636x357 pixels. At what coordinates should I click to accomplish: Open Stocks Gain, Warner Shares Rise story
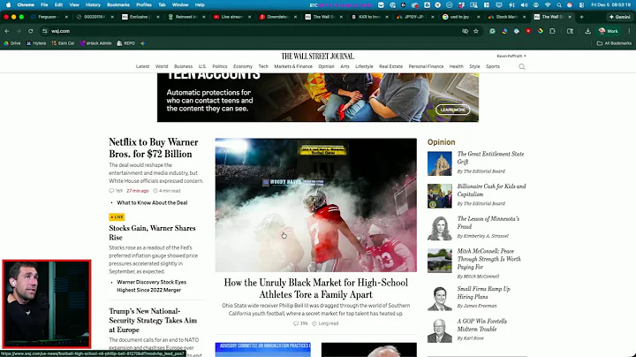click(152, 233)
